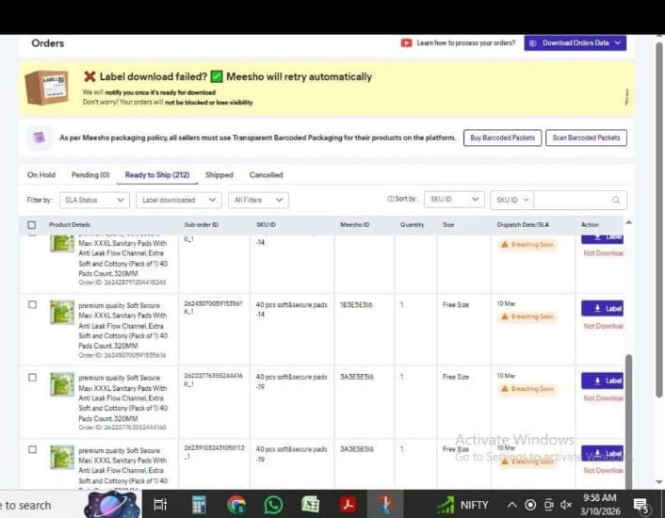Image resolution: width=665 pixels, height=518 pixels.
Task: Check the box for the 1B3E5E5I6 order row
Action: (x=32, y=305)
